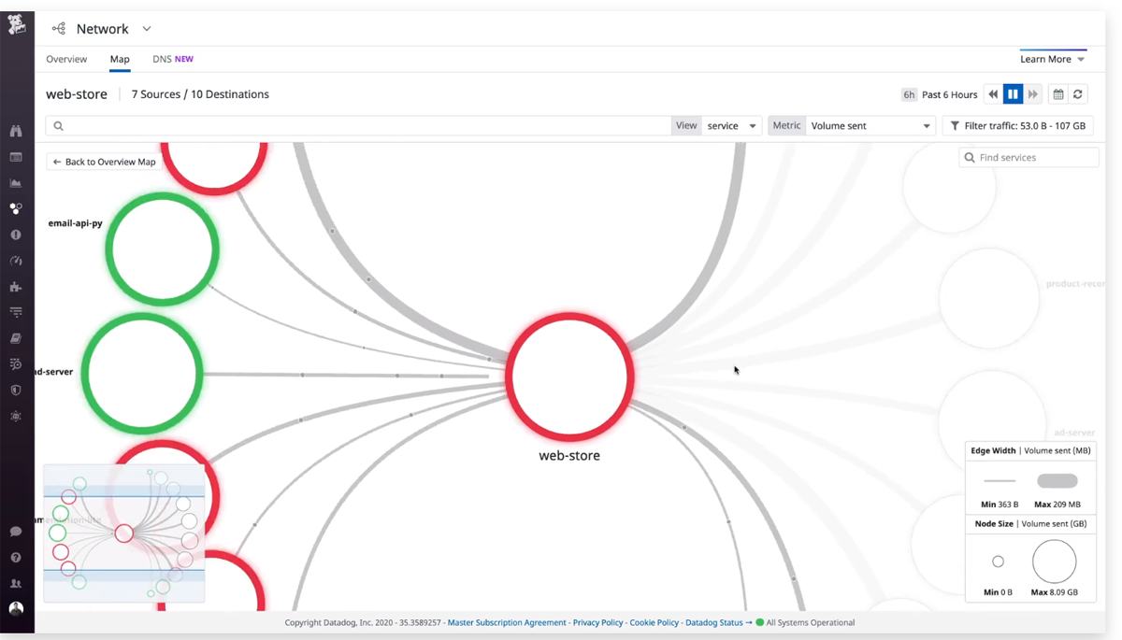Open Master Subscription Agreement link
This screenshot has height=640, width=1122.
click(x=507, y=622)
